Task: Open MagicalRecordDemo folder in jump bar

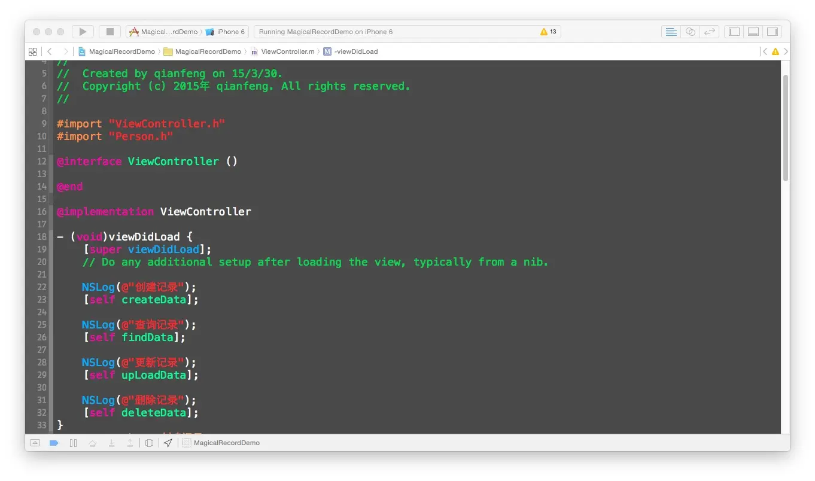Action: pyautogui.click(x=203, y=51)
